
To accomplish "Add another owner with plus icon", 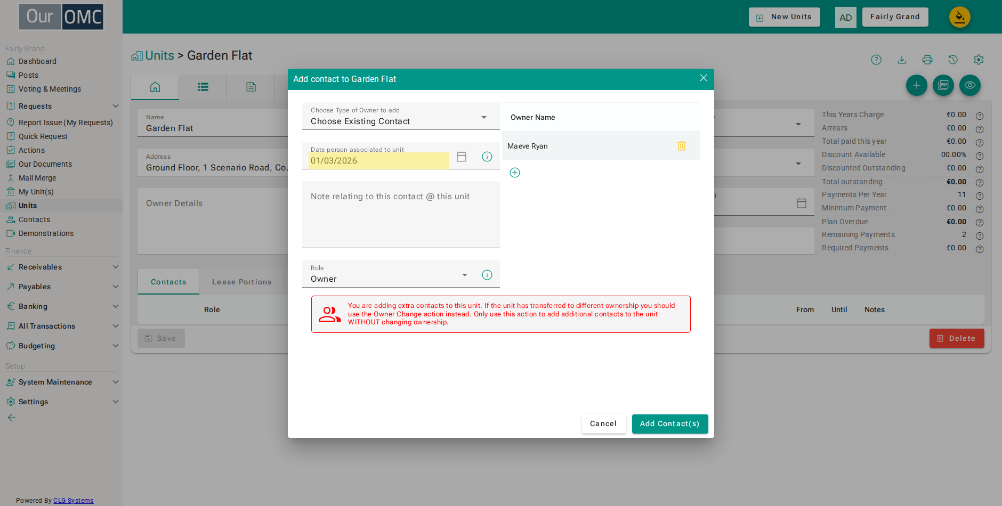I will [x=515, y=173].
